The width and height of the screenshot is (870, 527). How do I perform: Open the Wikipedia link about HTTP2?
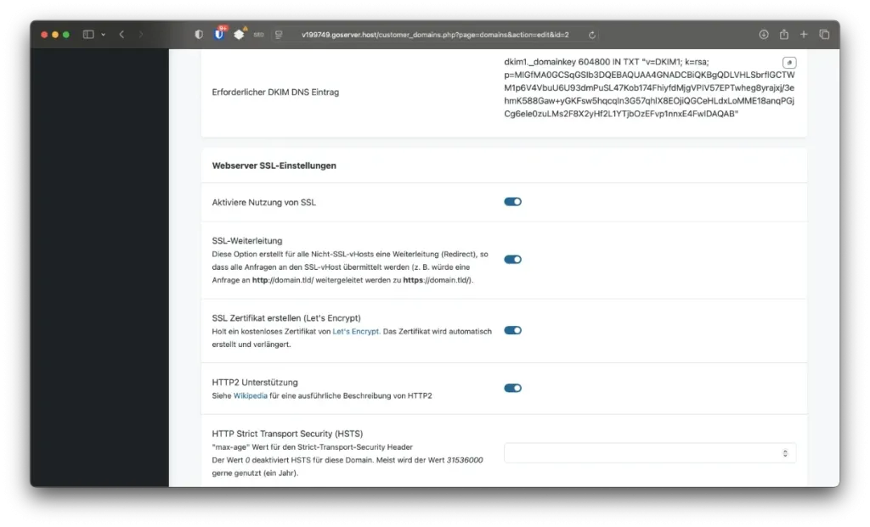249,395
